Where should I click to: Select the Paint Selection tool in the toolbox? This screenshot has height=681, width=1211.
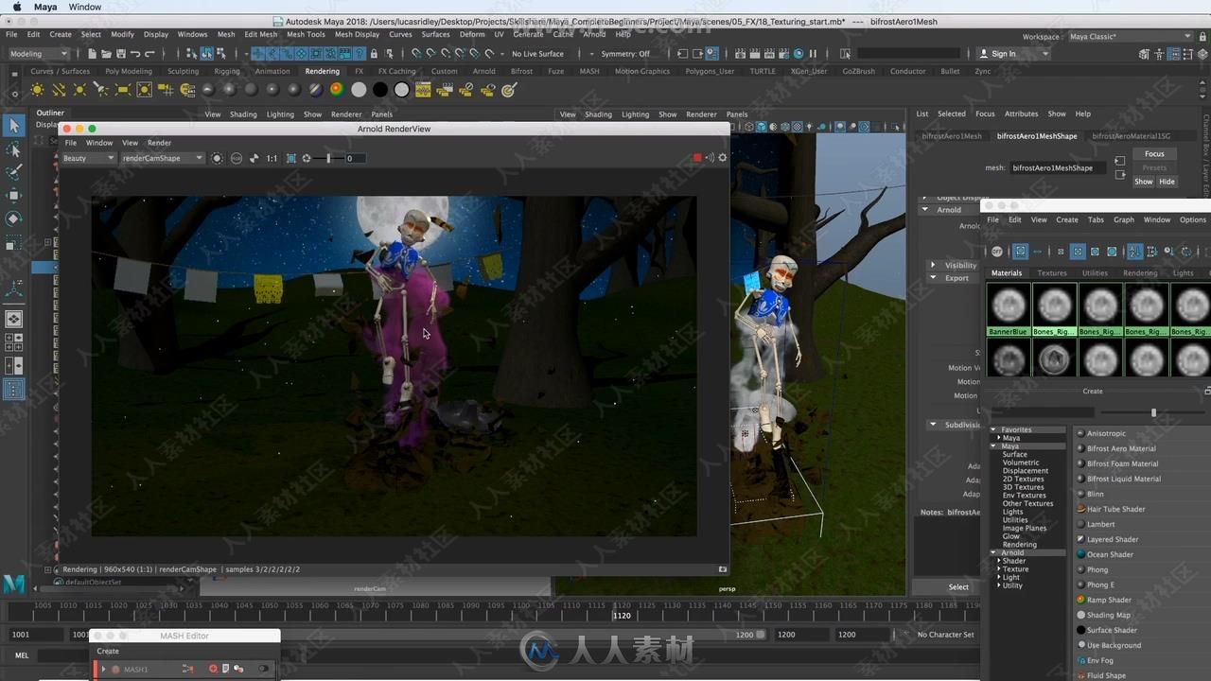coord(13,172)
